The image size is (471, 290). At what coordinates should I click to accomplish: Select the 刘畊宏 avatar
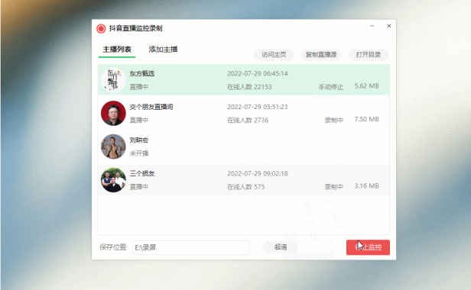[113, 147]
